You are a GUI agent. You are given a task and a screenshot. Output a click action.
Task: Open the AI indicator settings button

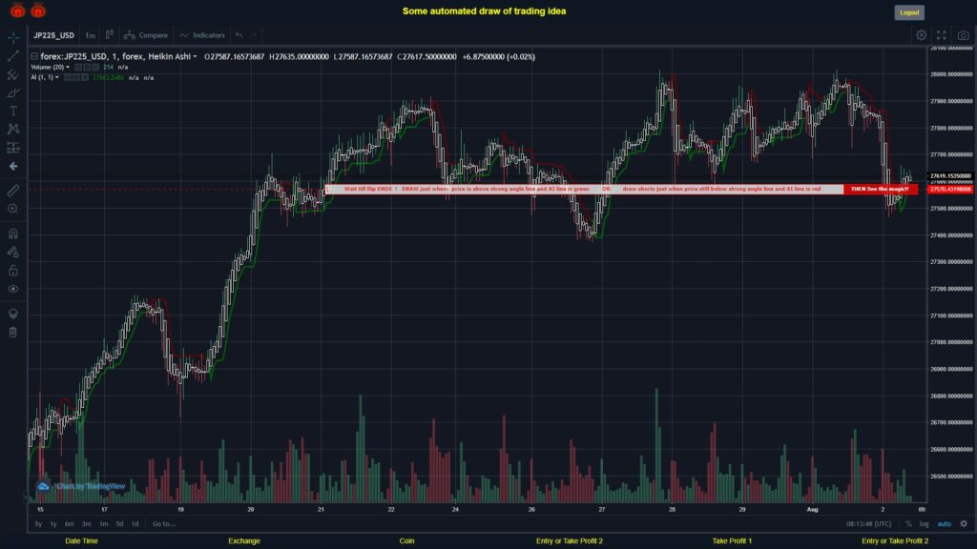76,78
